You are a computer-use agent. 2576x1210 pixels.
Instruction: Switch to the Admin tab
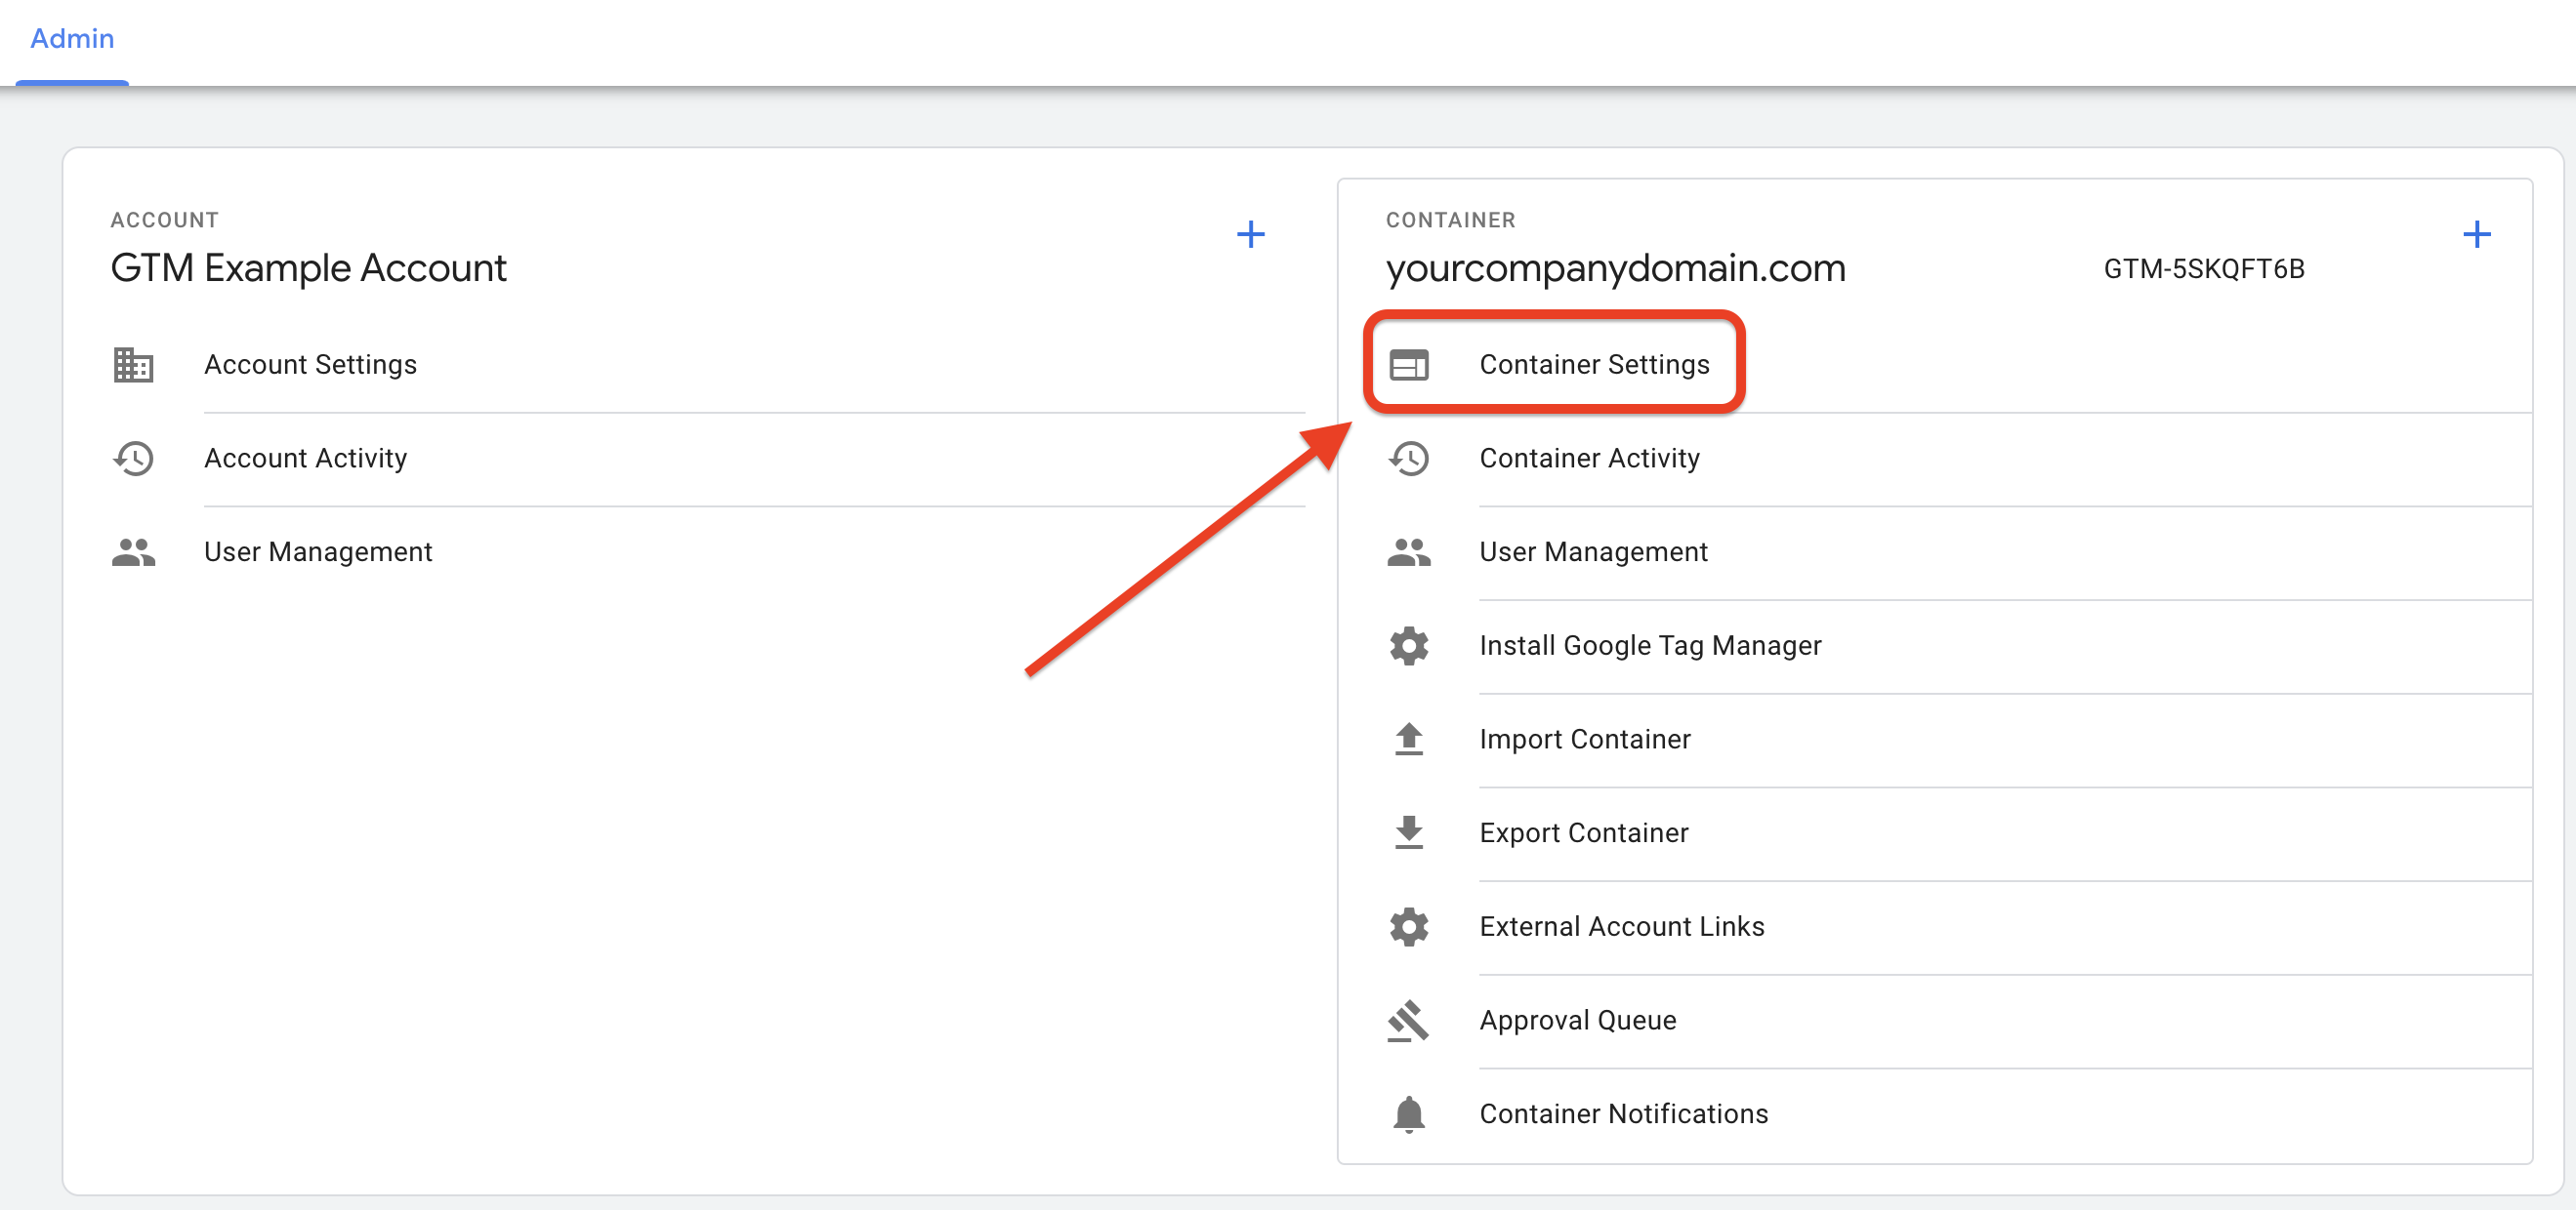[72, 39]
